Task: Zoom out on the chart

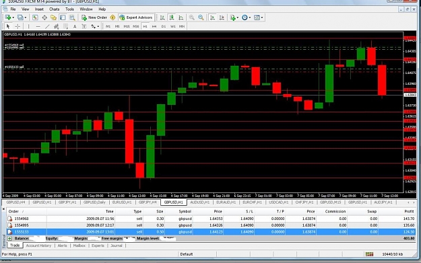Action: (201, 17)
